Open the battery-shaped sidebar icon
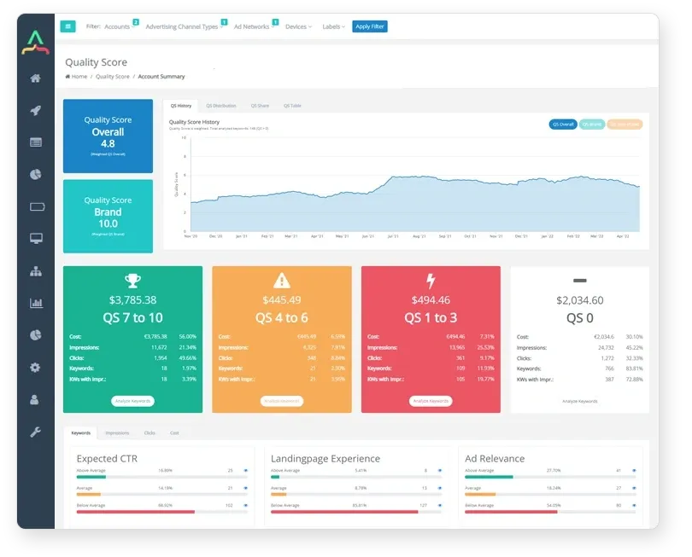 pos(37,206)
